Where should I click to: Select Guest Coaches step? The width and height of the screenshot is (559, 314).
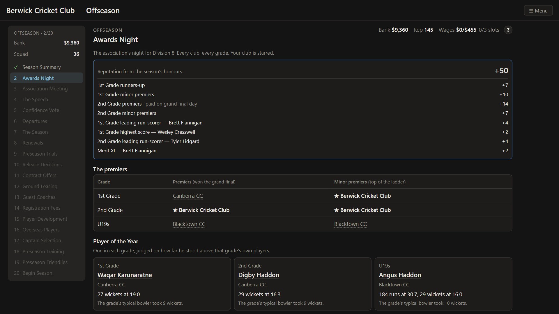click(47, 197)
